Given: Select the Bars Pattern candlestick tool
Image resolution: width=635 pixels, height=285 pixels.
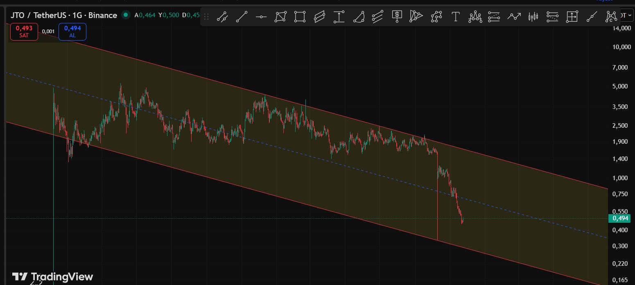Looking at the screenshot, I should click(533, 17).
